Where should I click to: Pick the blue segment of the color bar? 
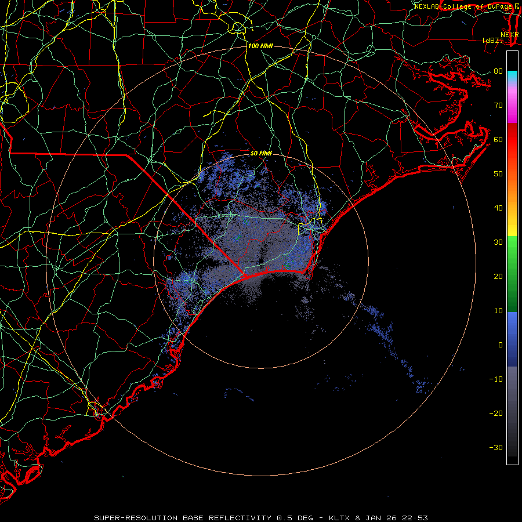512,339
